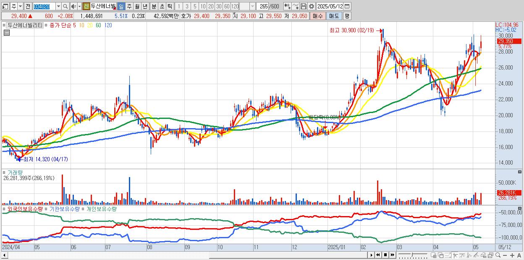Click the crosshair cursor tool icon
The width and height of the screenshot is (524, 260).
tap(455, 255)
